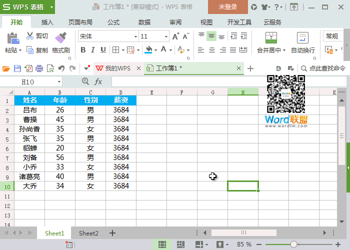Click Auto Wrap text icon
This screenshot has width=350, height=250.
tap(302, 37)
